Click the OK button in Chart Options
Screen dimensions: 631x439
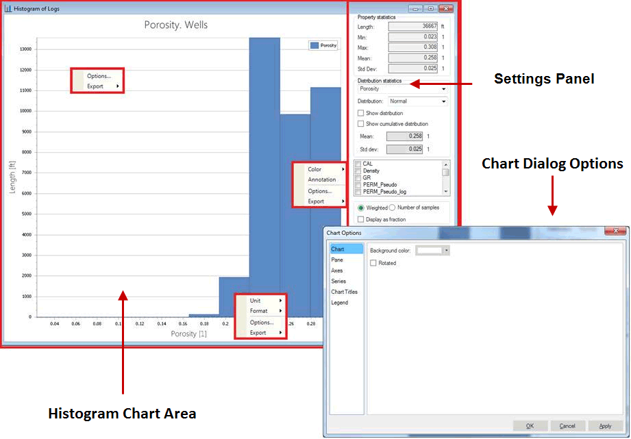[x=530, y=426]
